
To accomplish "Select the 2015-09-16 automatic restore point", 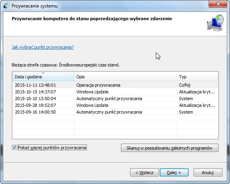I will pos(115,112).
